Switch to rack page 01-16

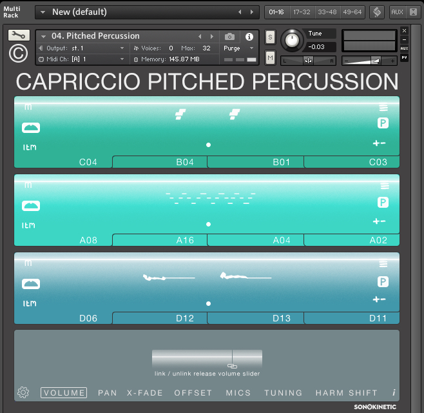(276, 12)
